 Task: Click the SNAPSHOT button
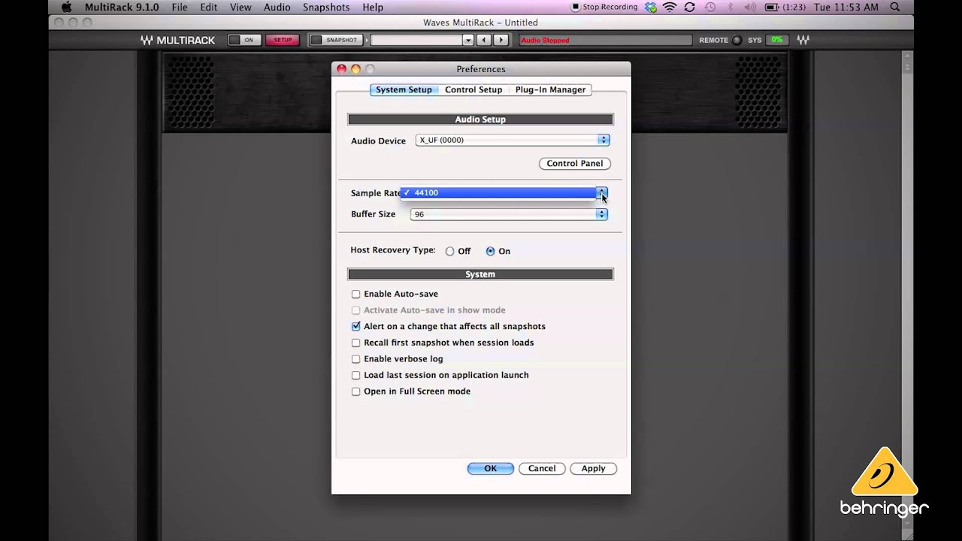tap(334, 40)
